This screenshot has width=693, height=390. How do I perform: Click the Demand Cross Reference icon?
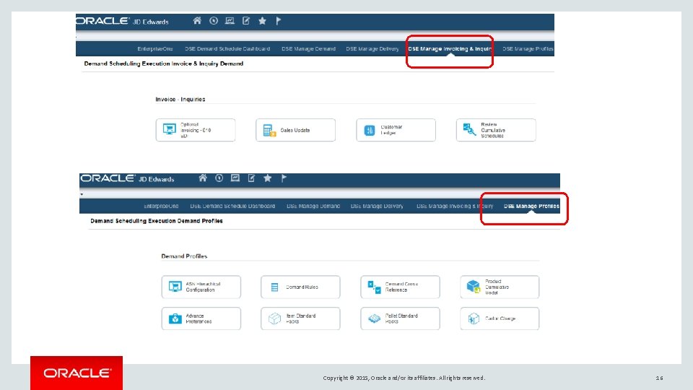tap(375, 287)
